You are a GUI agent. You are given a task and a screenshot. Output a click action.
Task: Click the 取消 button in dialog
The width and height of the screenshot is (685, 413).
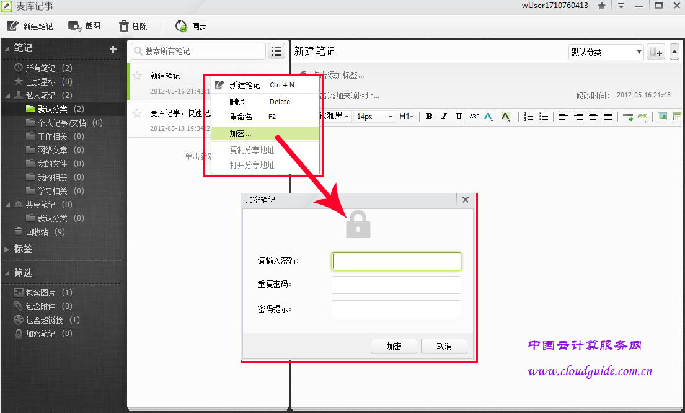click(444, 346)
